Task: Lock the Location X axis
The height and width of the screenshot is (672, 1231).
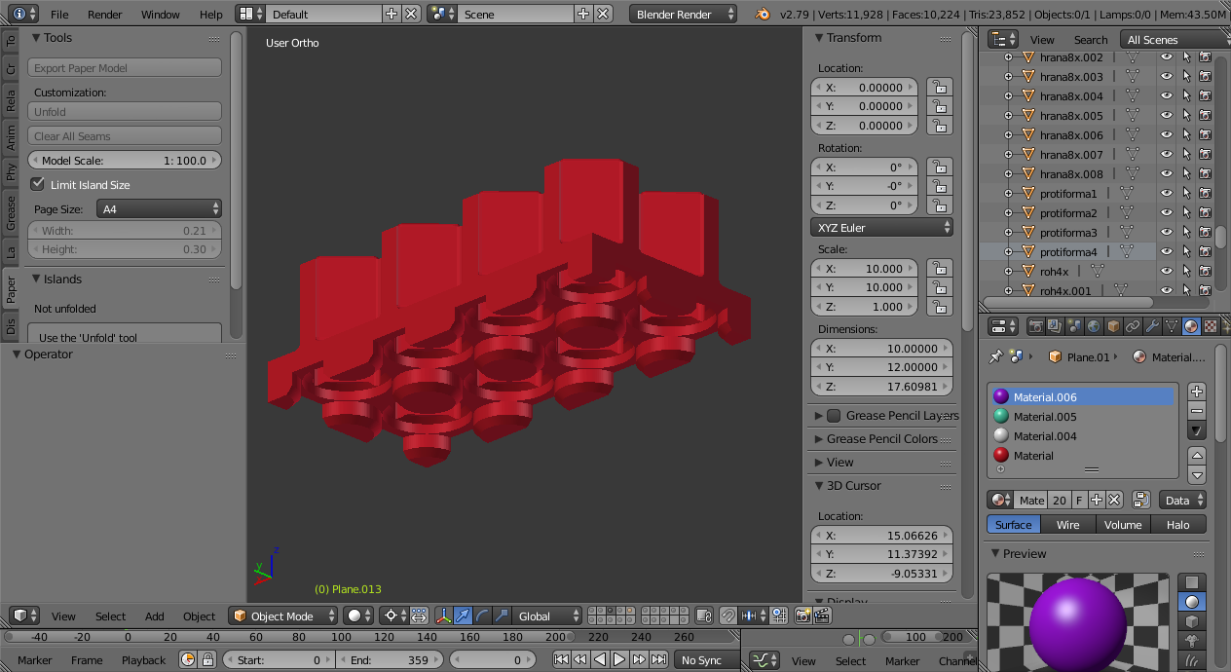Action: point(940,87)
